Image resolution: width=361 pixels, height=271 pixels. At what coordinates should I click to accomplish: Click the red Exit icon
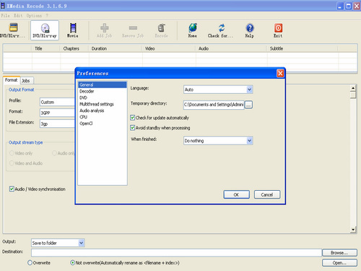(x=278, y=28)
